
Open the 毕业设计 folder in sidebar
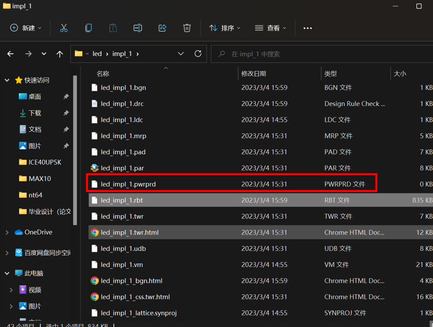click(45, 212)
